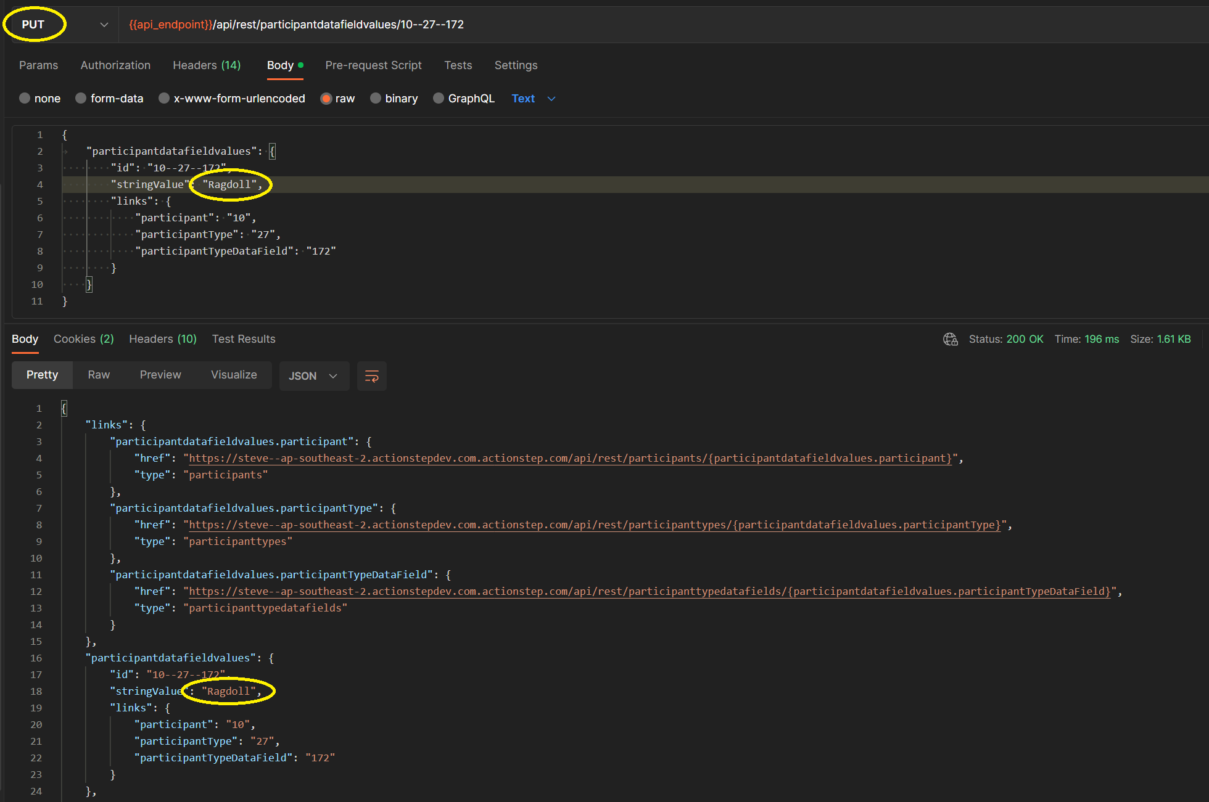Image resolution: width=1209 pixels, height=802 pixels.
Task: Click the "participantTypeDataField": "172" request line
Action: click(x=235, y=251)
